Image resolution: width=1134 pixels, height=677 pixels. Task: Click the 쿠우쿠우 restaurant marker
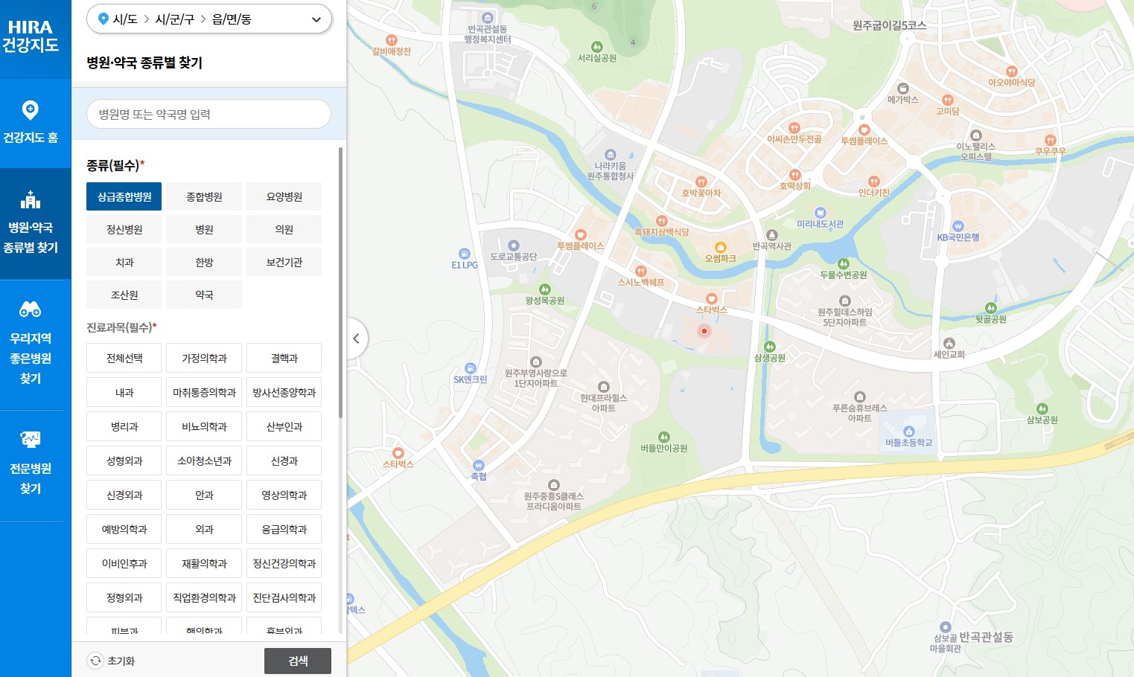pyautogui.click(x=1050, y=140)
